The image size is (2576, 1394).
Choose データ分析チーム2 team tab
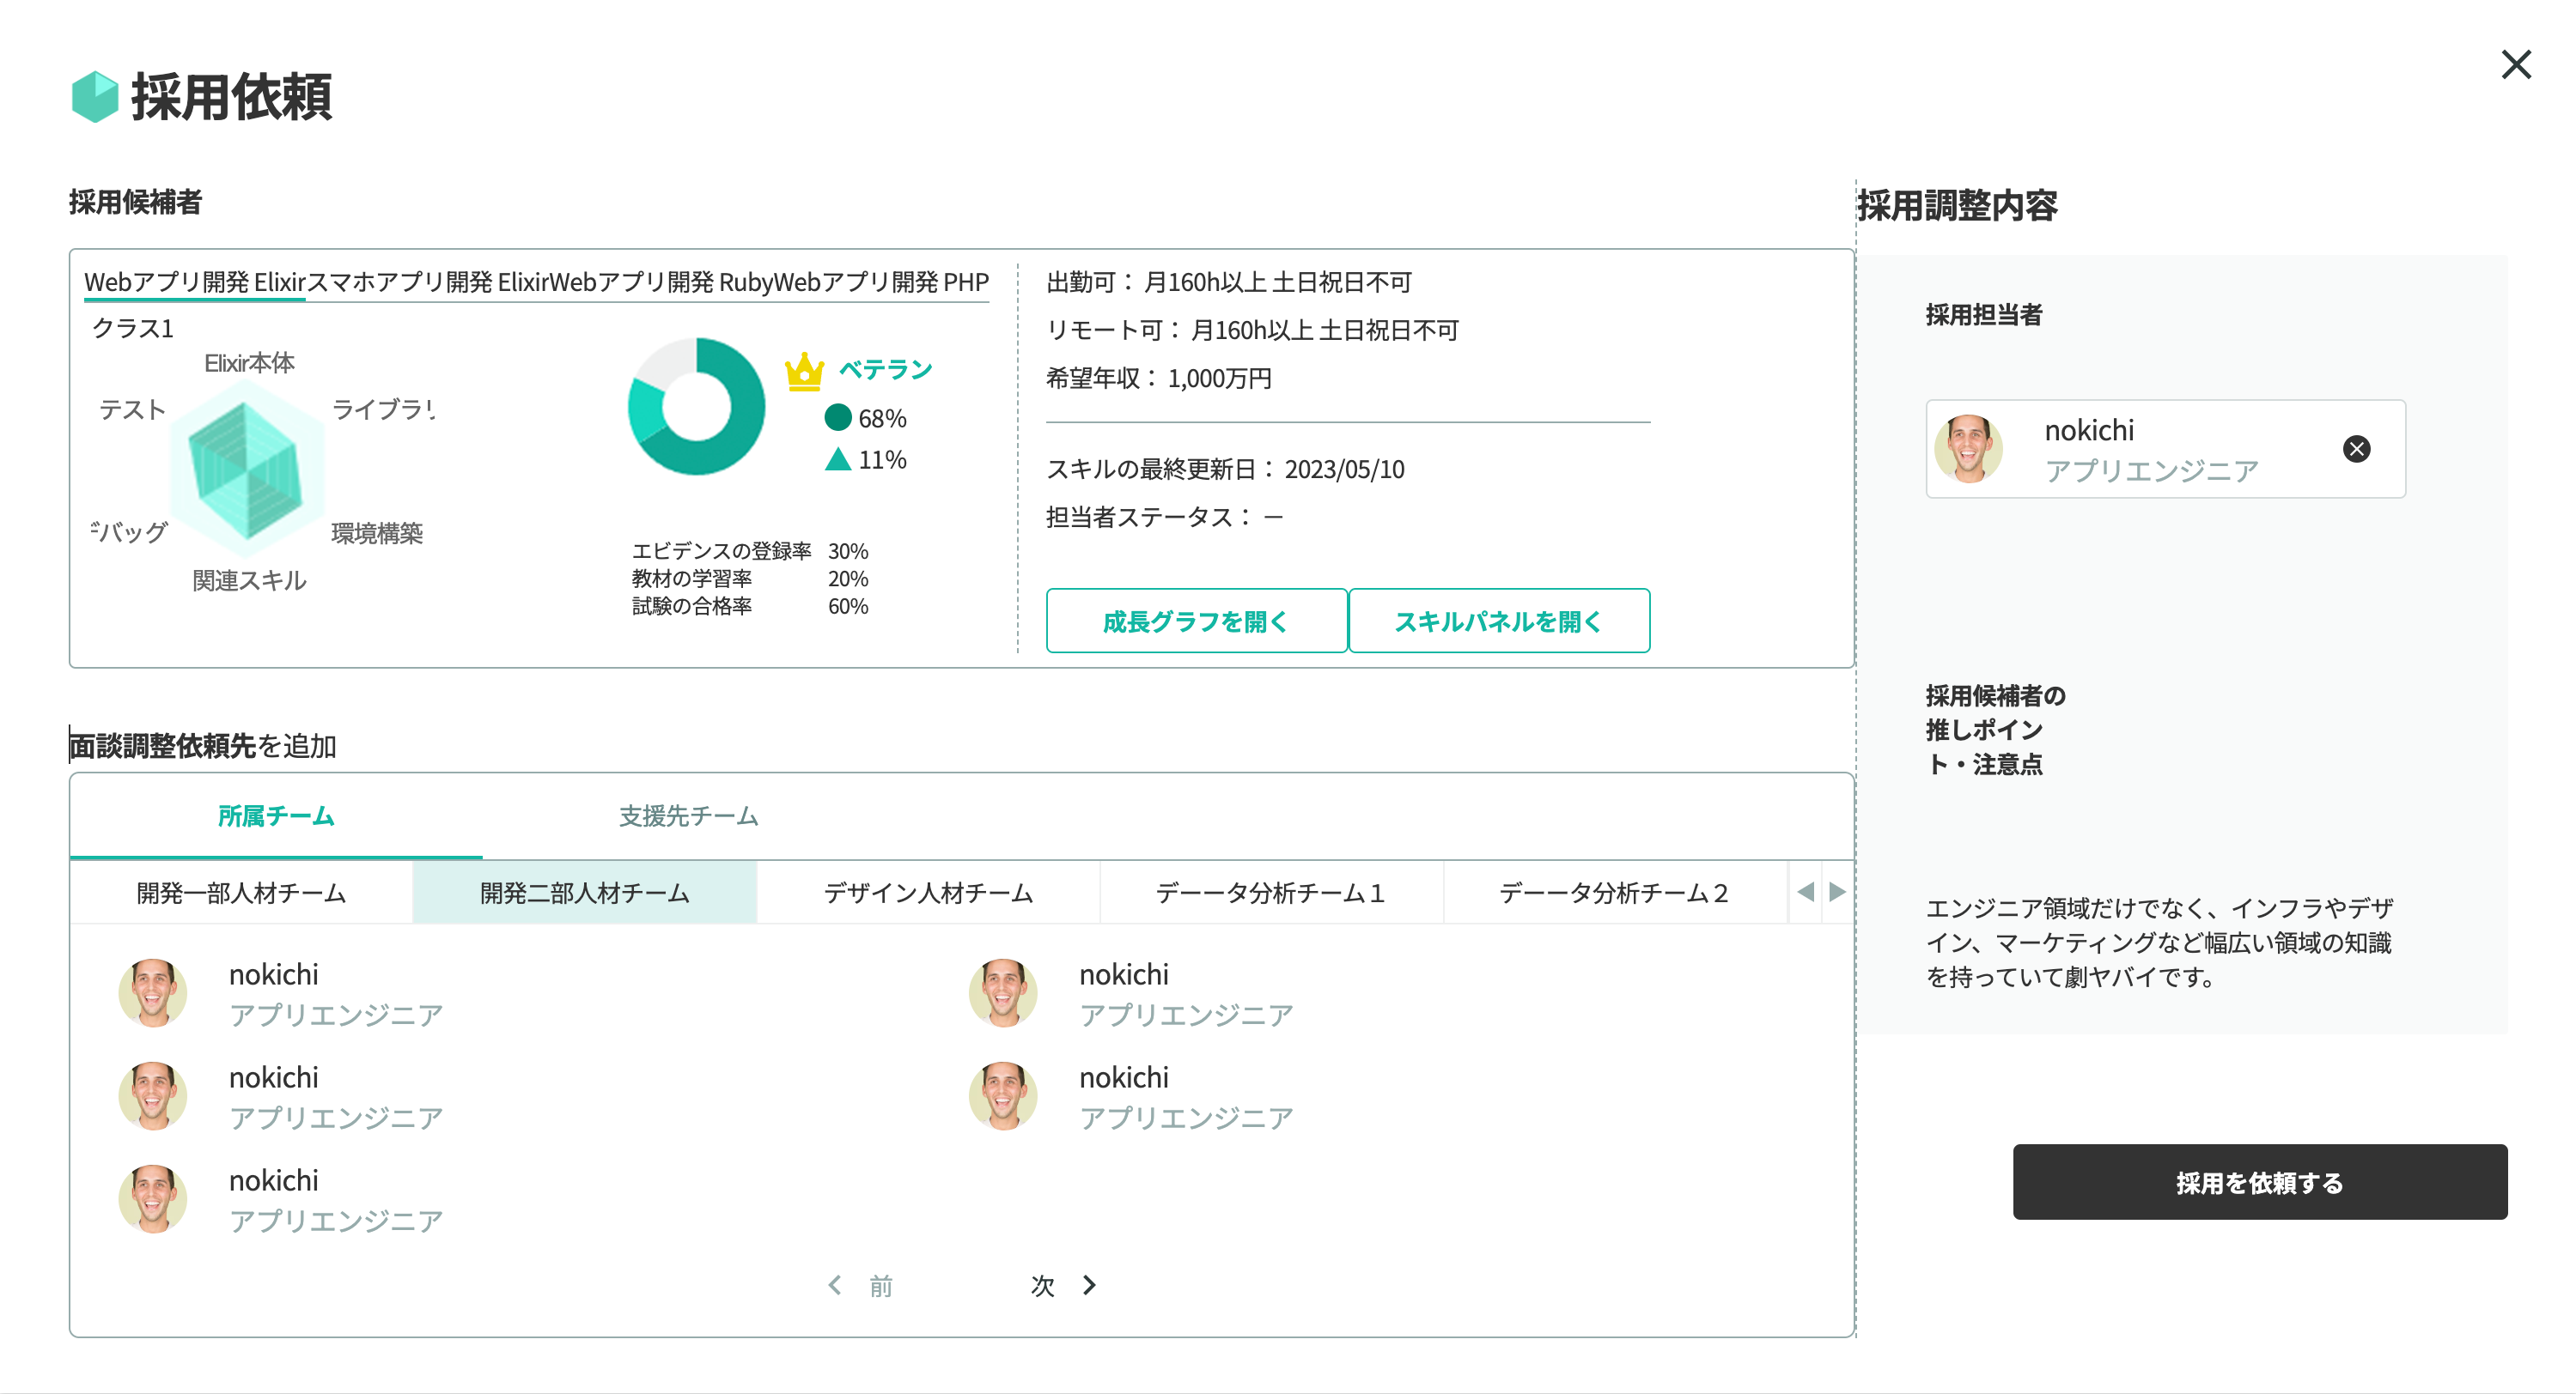click(1613, 893)
